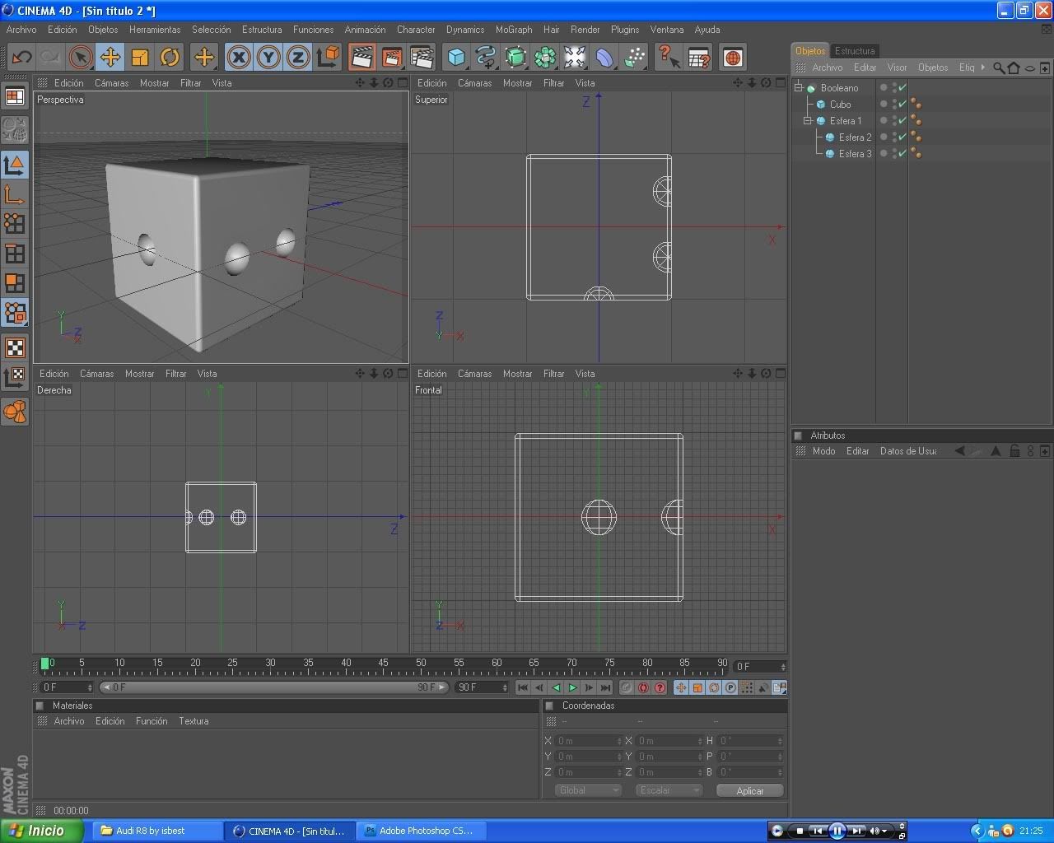Click the context help question-mark cursor icon

coord(669,57)
